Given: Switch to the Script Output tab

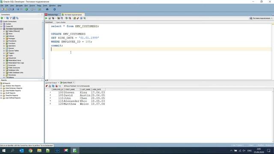Looking at the screenshot, I should (52, 83).
